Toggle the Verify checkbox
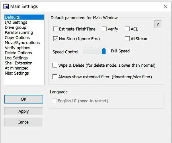Viewport: 172px width, 143px height. [x=104, y=29]
